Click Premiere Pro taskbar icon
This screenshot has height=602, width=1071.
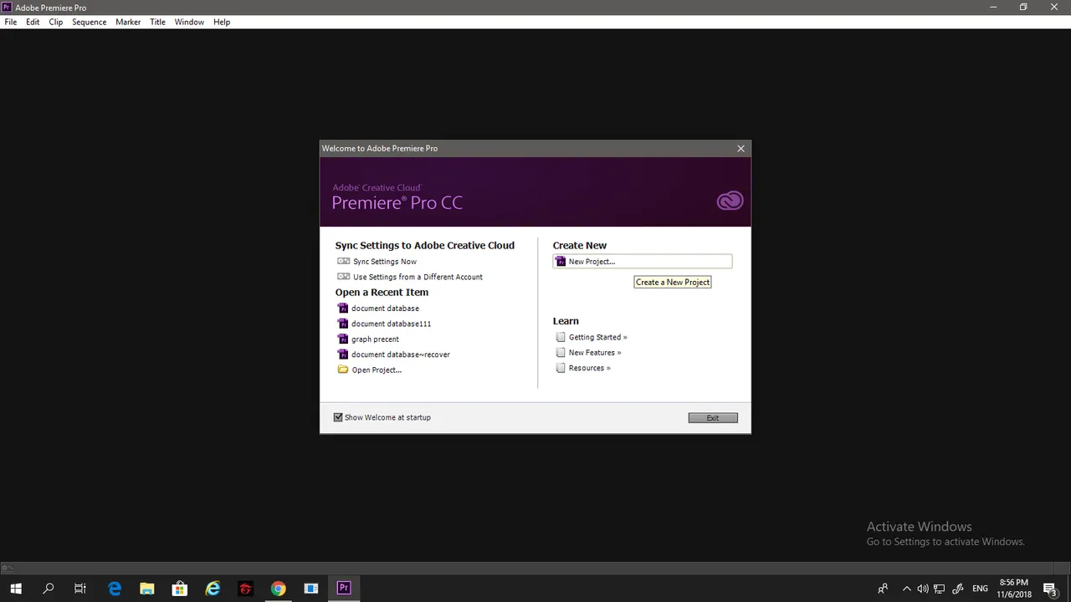coord(343,589)
